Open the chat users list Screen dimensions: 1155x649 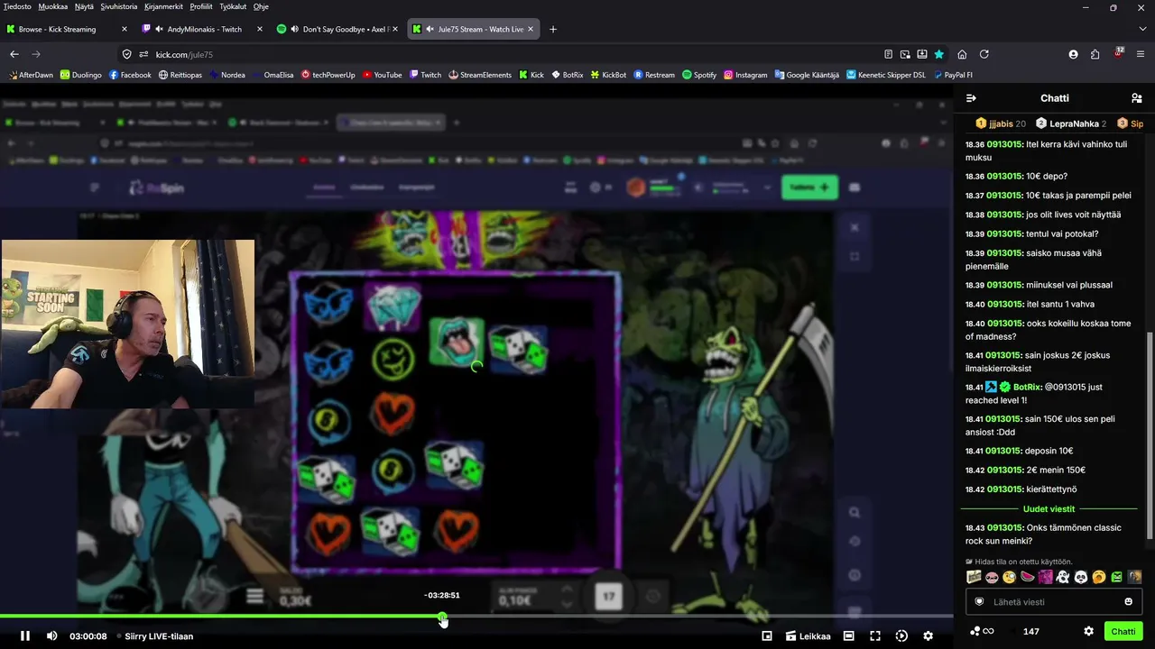click(x=1137, y=98)
